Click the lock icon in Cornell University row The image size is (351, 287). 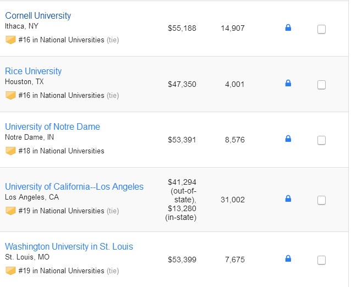(288, 27)
